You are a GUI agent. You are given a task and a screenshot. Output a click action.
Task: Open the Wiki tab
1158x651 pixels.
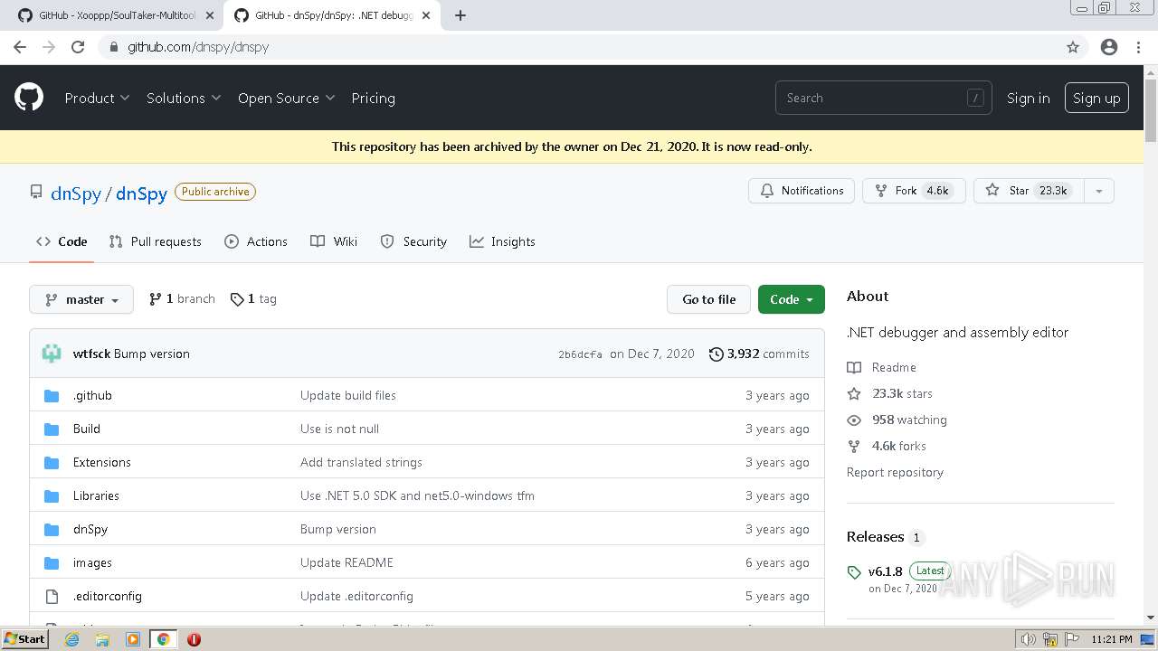pos(334,241)
